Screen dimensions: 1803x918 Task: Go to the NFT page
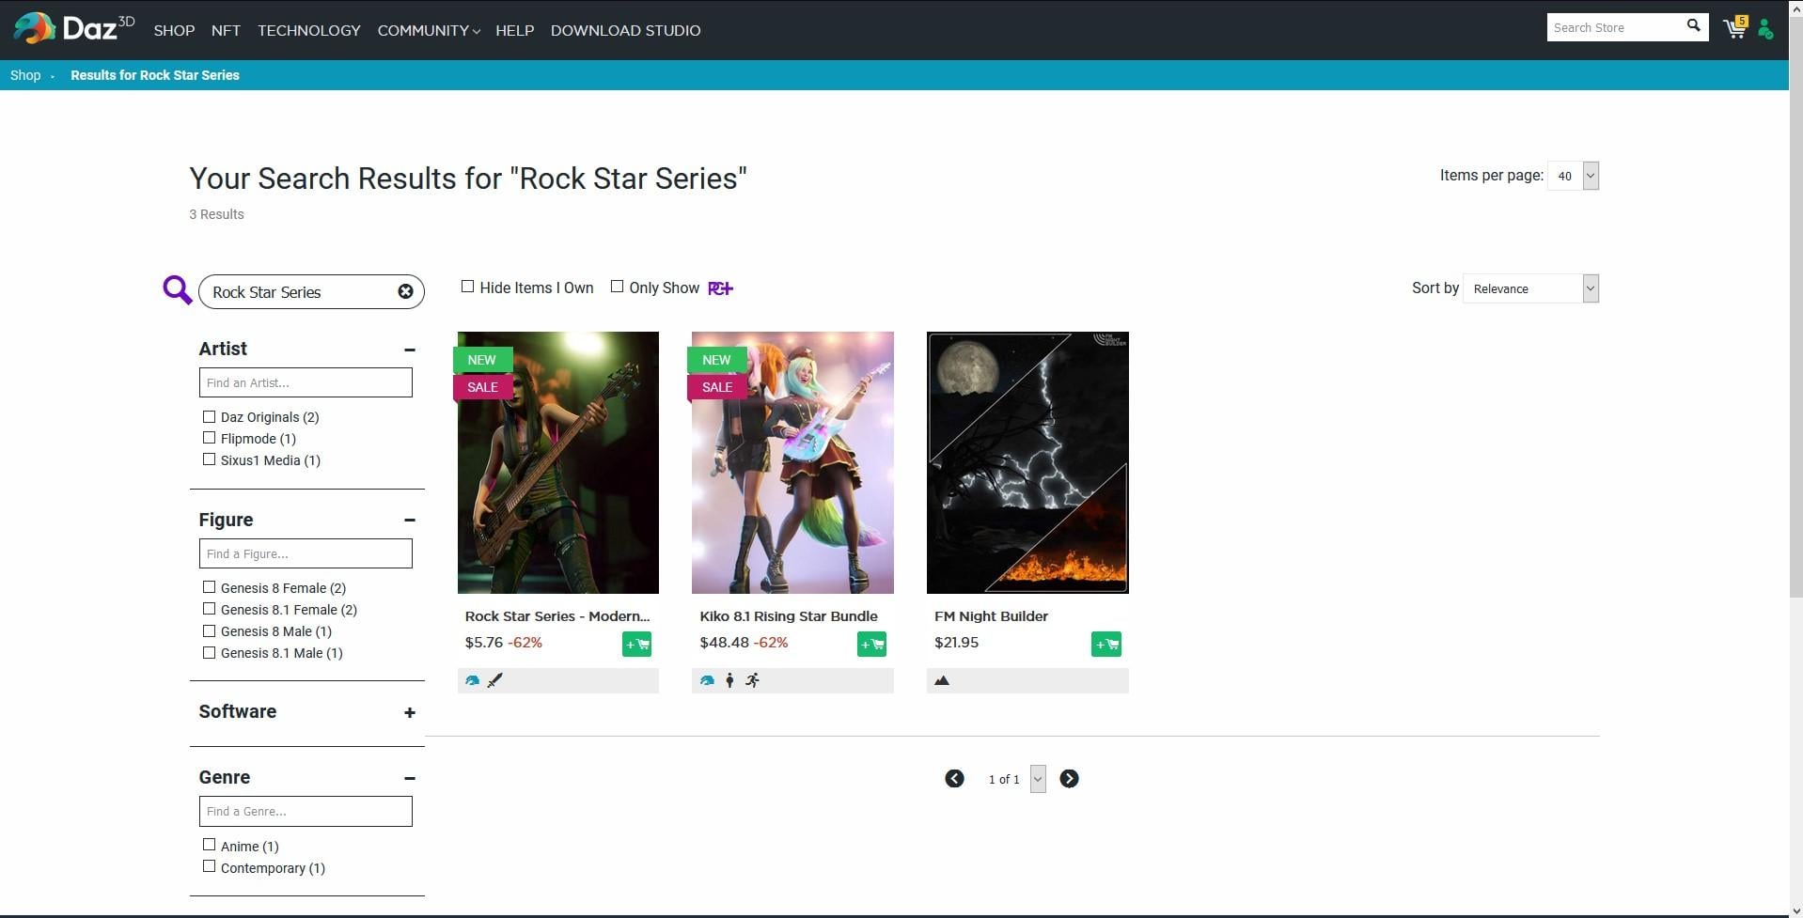tap(226, 30)
